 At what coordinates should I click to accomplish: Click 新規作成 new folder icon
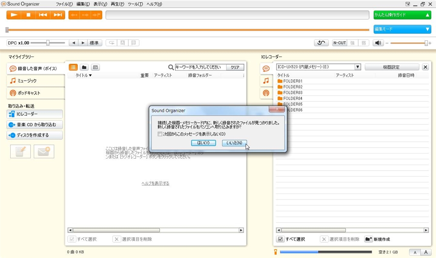pyautogui.click(x=368, y=239)
